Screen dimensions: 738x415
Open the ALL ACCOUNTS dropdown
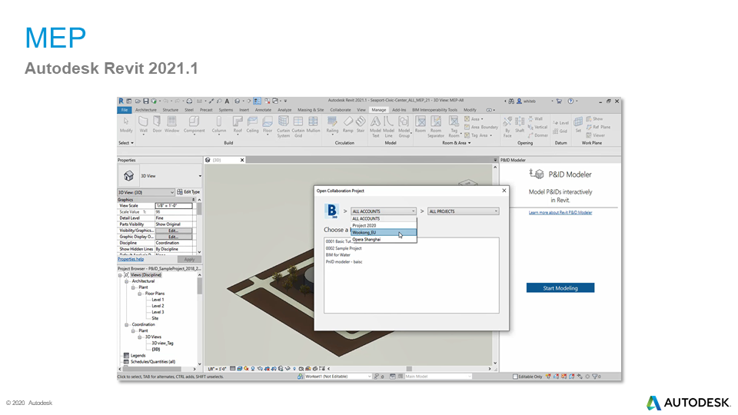pyautogui.click(x=383, y=211)
